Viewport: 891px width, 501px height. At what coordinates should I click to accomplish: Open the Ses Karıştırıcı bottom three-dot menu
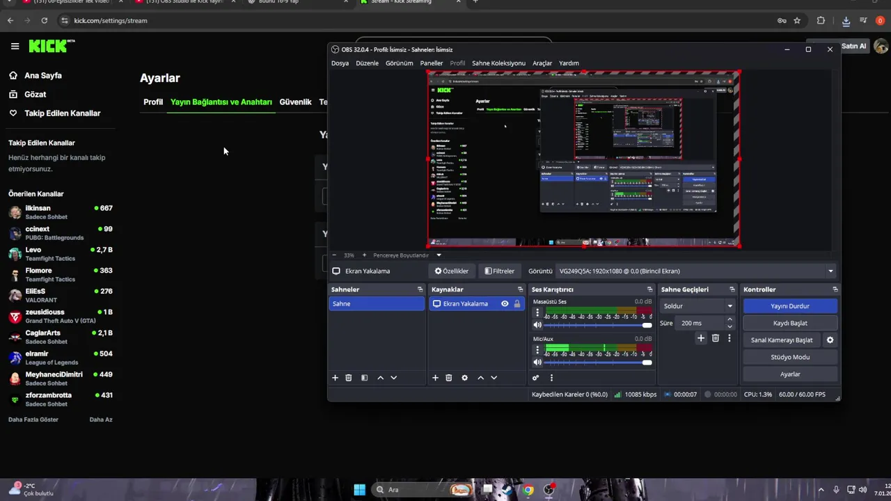coord(551,378)
